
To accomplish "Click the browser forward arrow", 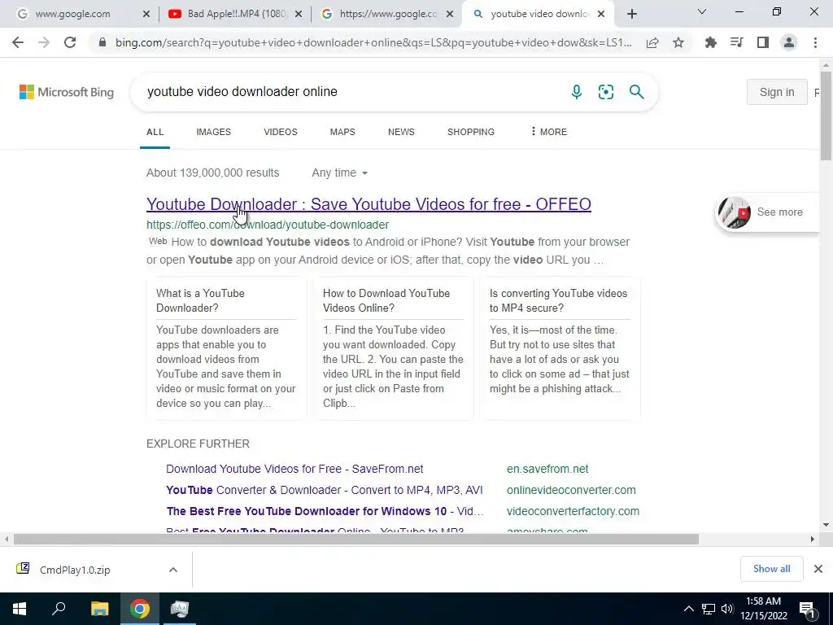I will point(44,42).
